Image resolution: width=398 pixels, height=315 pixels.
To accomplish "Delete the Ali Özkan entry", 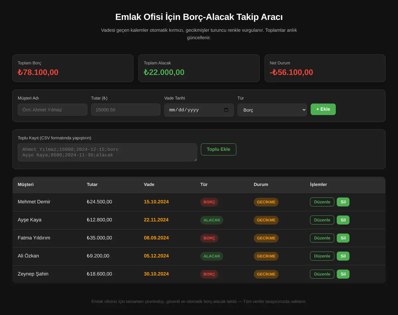I will coord(343,256).
